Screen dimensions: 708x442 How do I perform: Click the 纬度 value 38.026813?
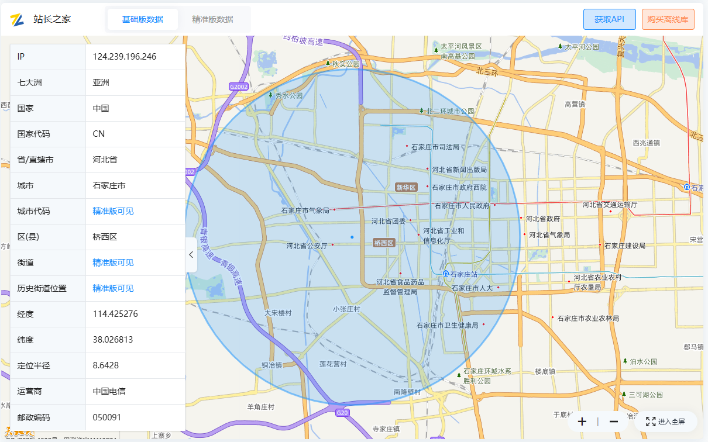click(113, 340)
